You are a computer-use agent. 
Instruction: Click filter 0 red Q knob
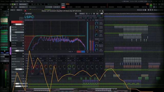pos(32,72)
